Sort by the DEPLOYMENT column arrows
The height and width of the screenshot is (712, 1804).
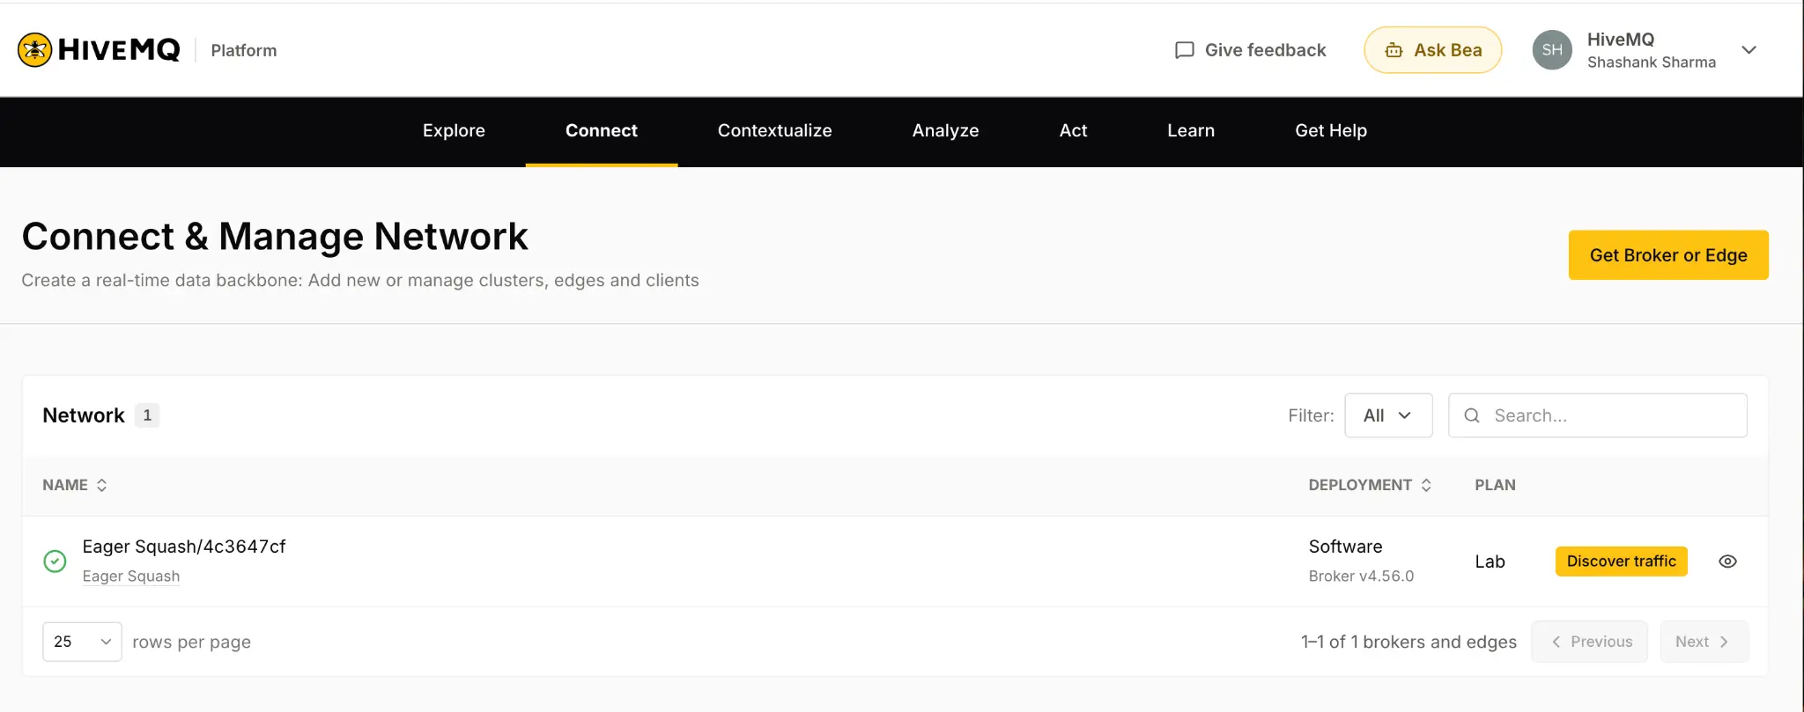1426,485
